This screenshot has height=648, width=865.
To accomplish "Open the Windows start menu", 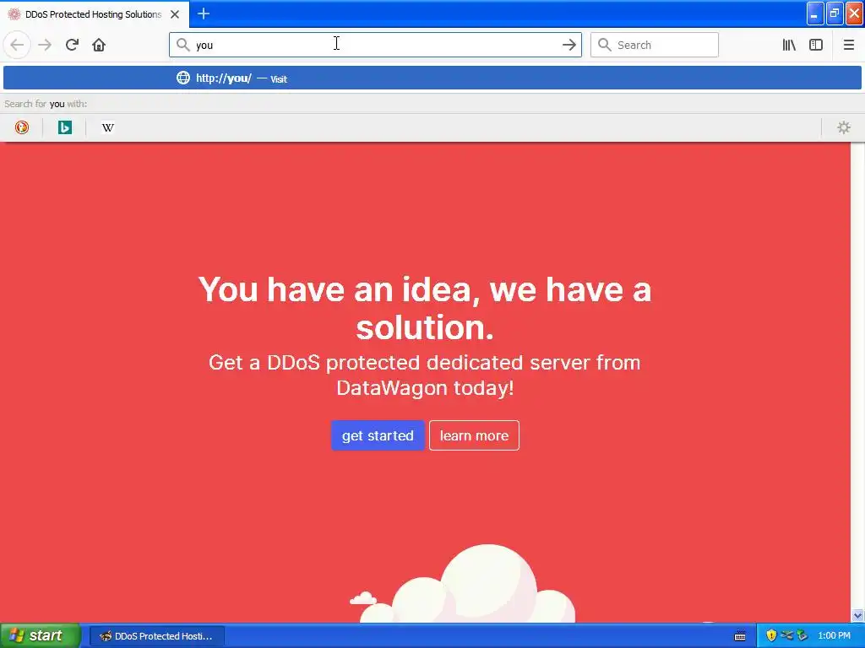I will tap(40, 635).
